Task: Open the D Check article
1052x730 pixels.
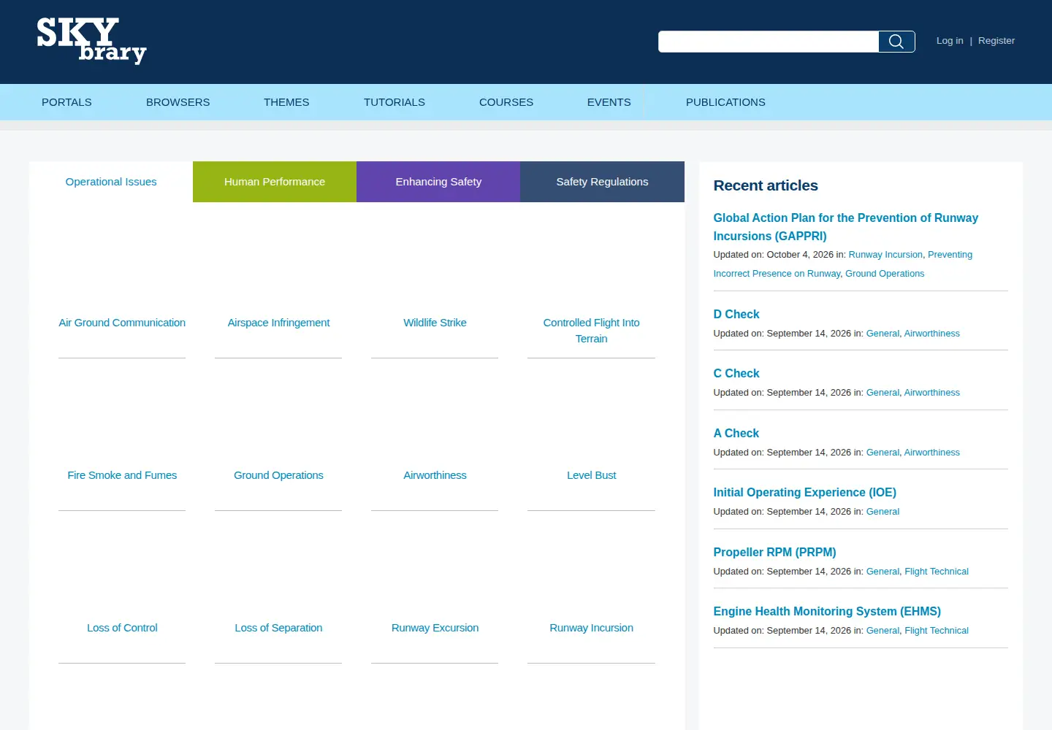Action: [736, 315]
